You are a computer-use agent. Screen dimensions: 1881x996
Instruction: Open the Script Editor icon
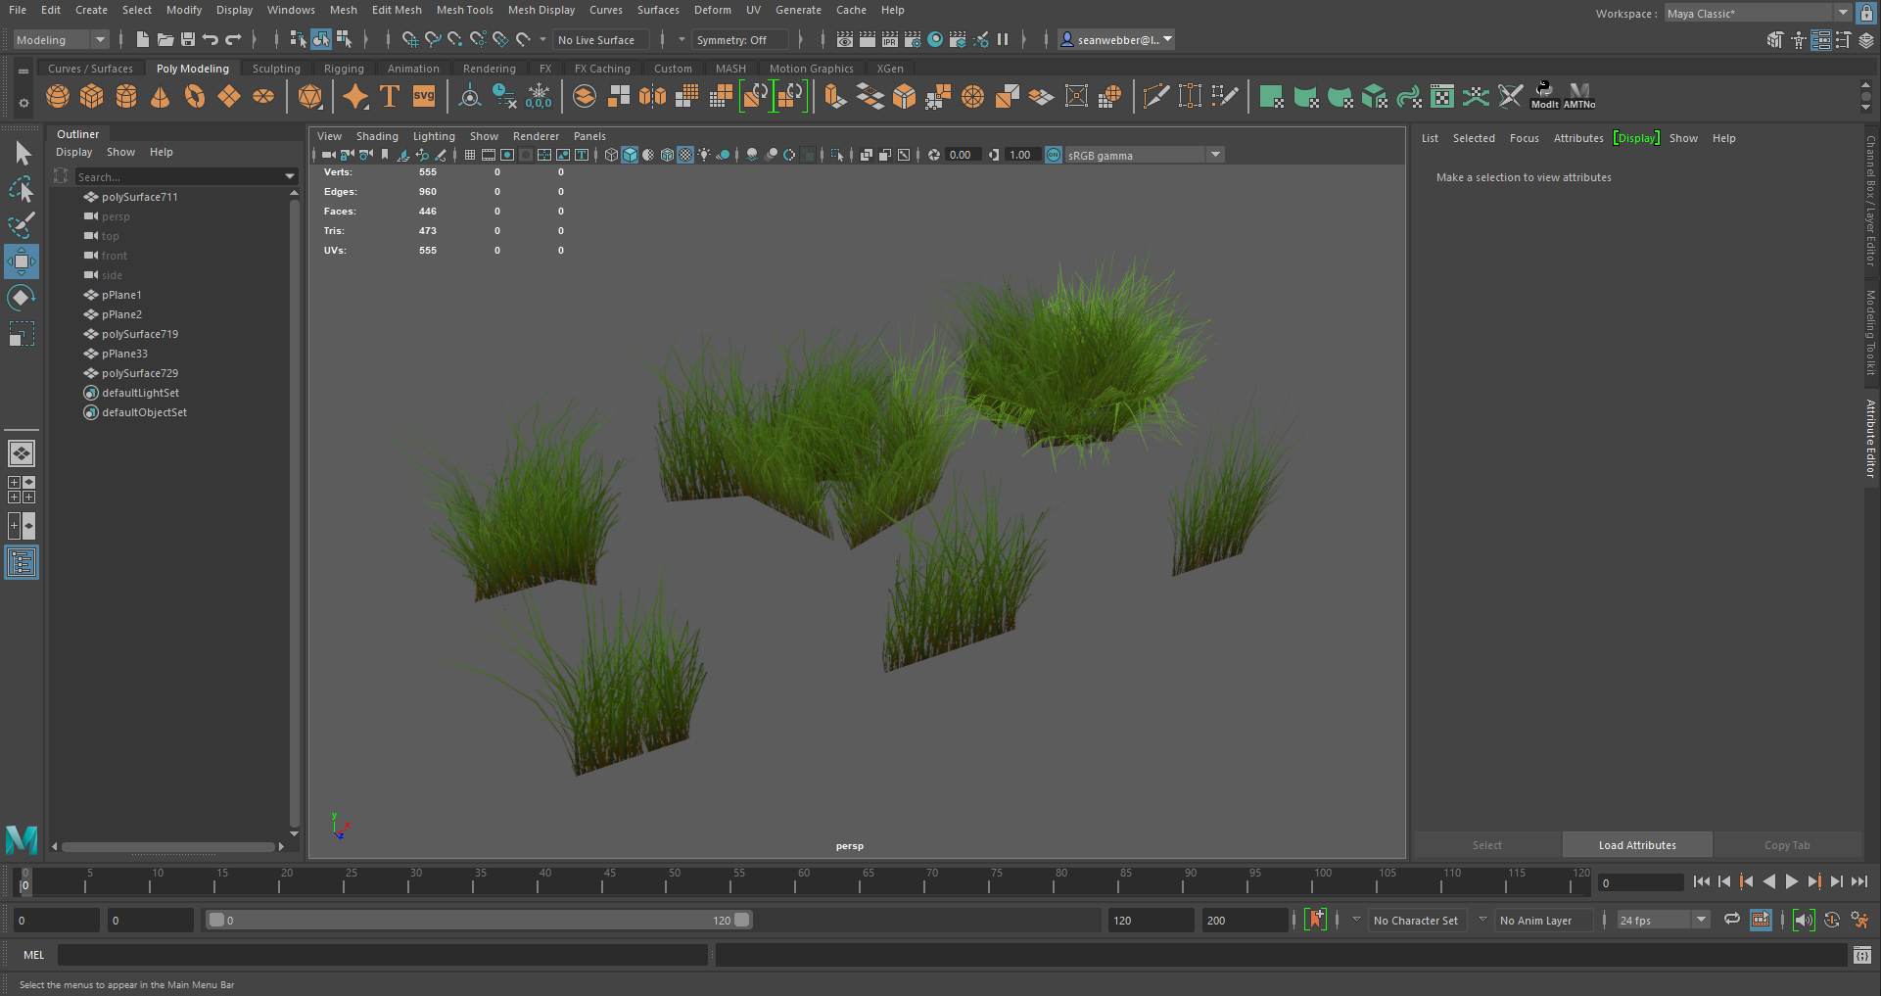coord(1861,955)
